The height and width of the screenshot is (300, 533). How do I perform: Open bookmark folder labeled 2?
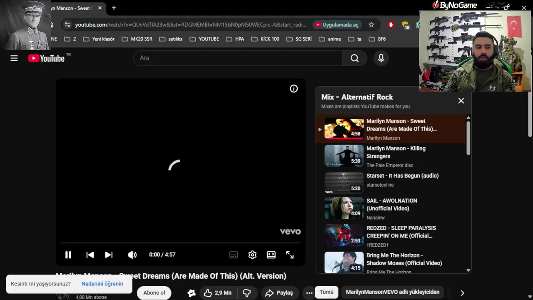point(70,39)
